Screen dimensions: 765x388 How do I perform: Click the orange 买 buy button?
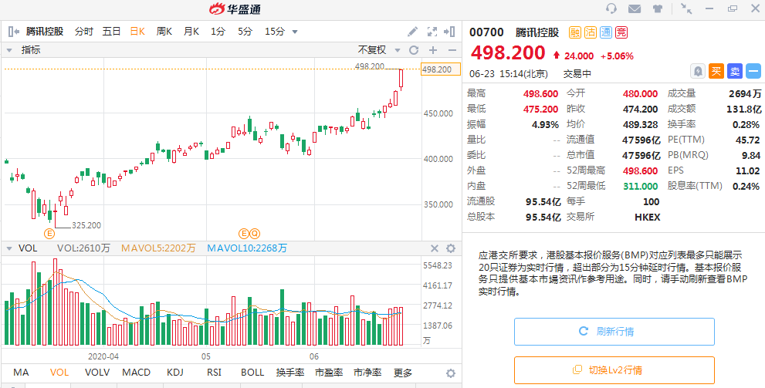[716, 71]
